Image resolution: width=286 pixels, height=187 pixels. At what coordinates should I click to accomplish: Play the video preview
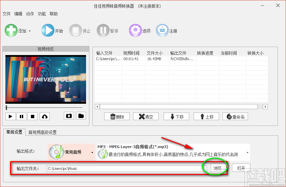10,116
